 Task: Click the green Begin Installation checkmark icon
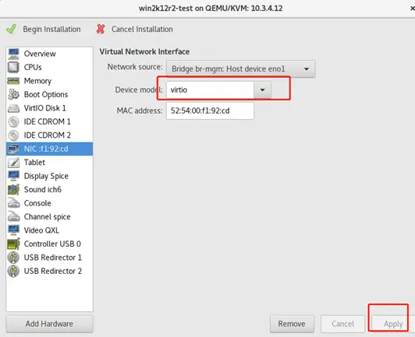point(11,29)
